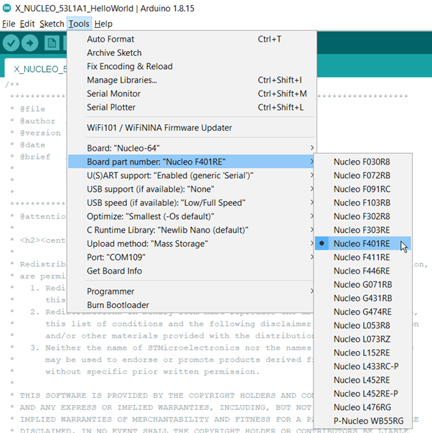Select Nucleo L476RG board part
Viewport: 432px width, 433px height.
pos(362,407)
